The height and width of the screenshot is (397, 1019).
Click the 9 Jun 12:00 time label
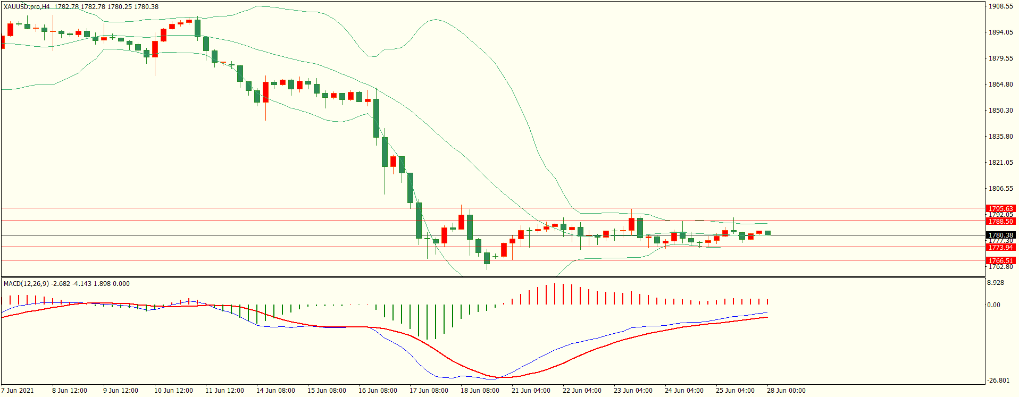121,391
